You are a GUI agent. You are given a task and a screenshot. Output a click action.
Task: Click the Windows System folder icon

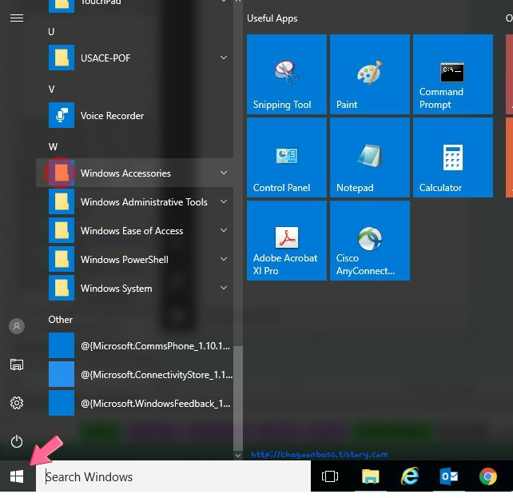pyautogui.click(x=62, y=288)
